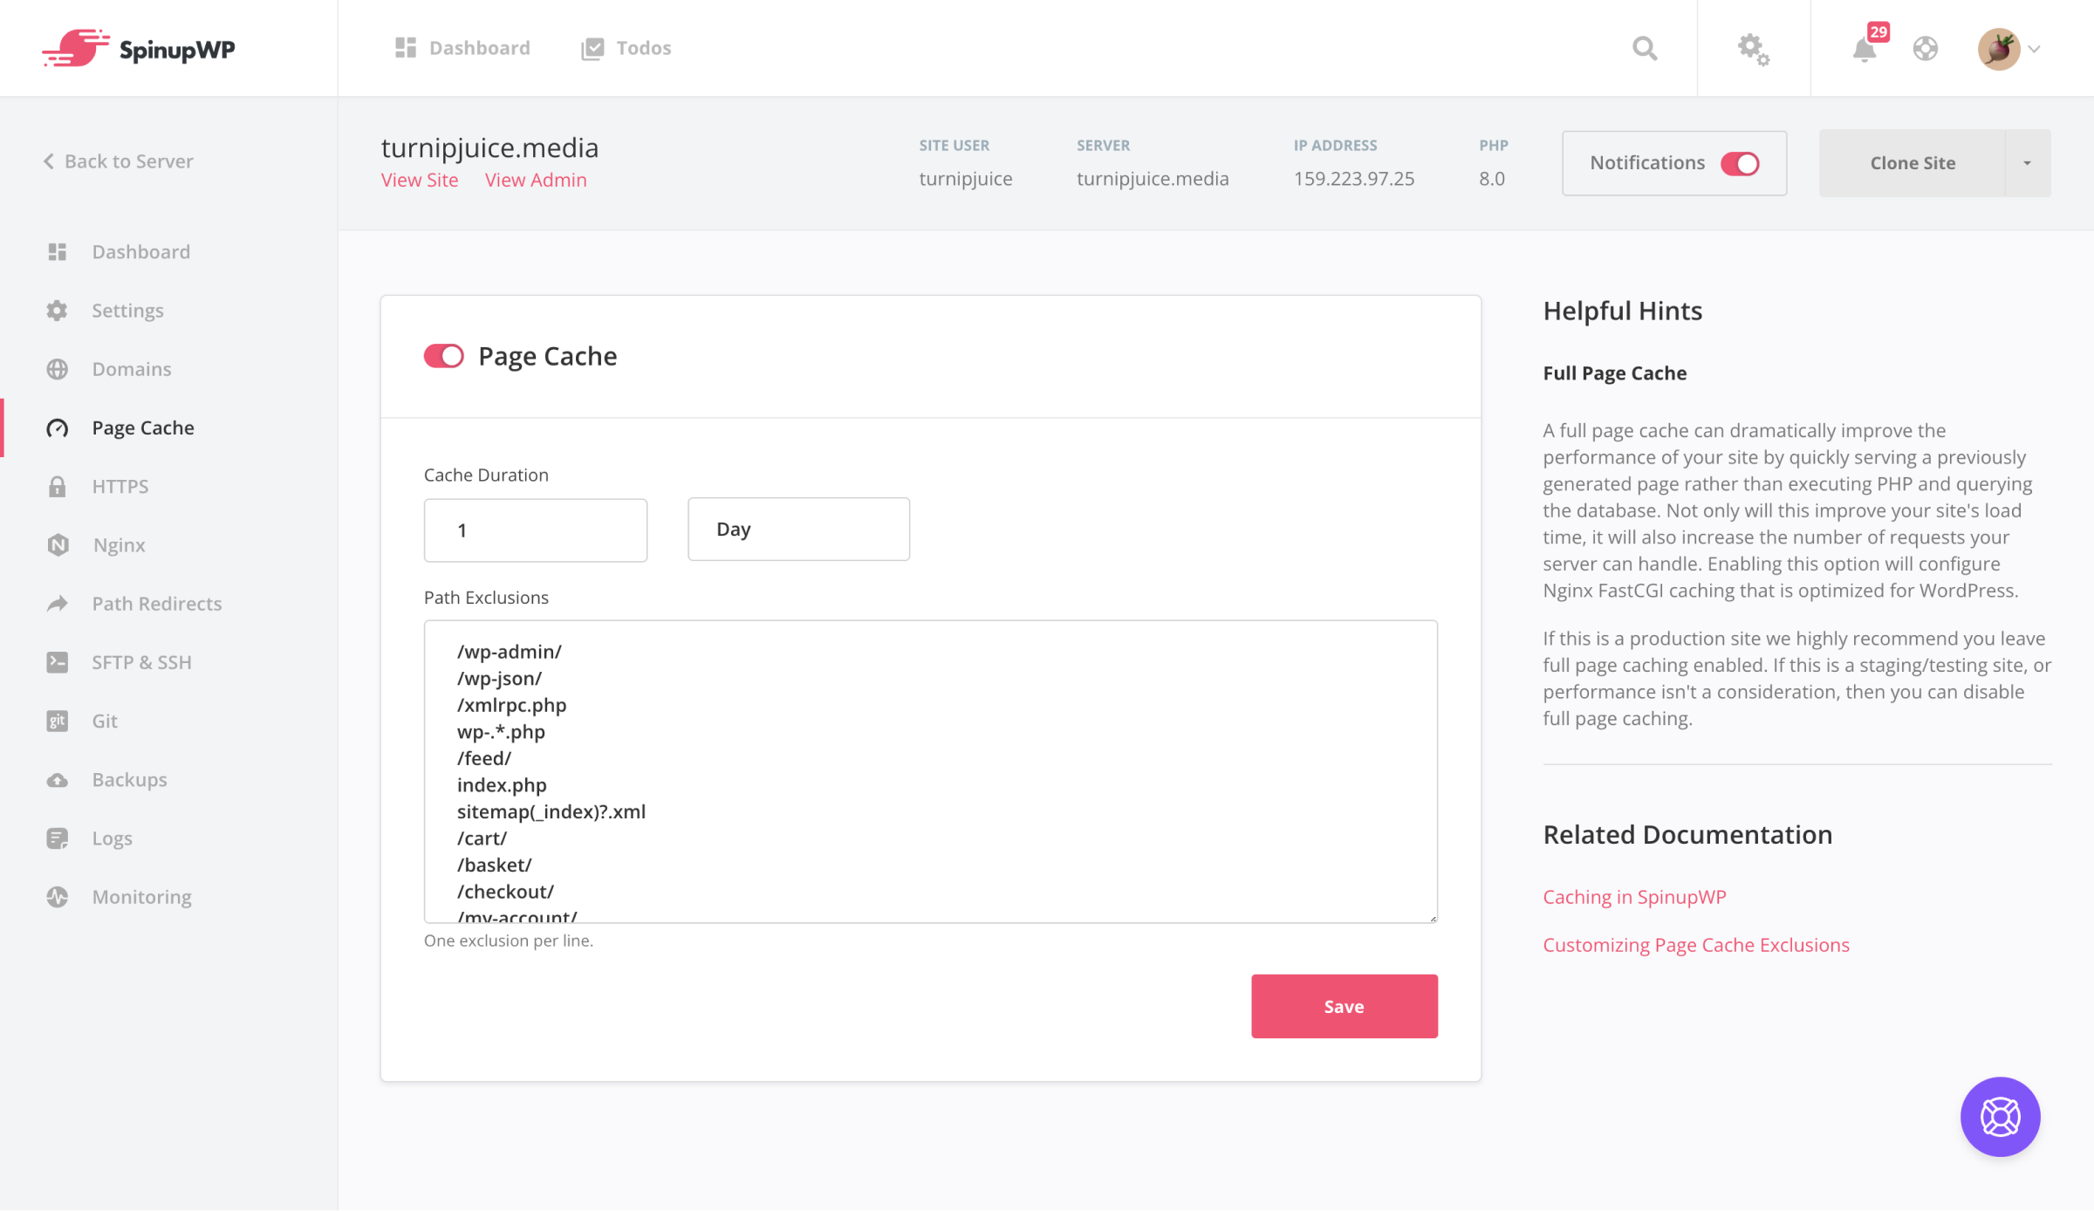
Task: Go to HTTPS in the sidebar
Action: [x=120, y=486]
